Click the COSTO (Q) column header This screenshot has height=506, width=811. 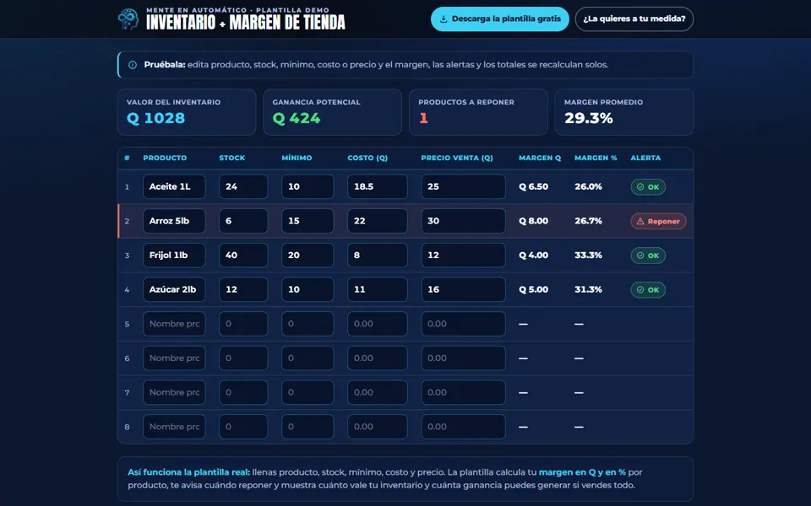367,158
